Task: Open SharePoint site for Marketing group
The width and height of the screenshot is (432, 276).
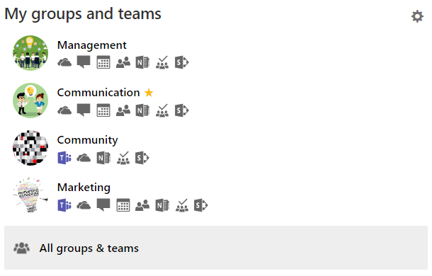Action: [201, 205]
